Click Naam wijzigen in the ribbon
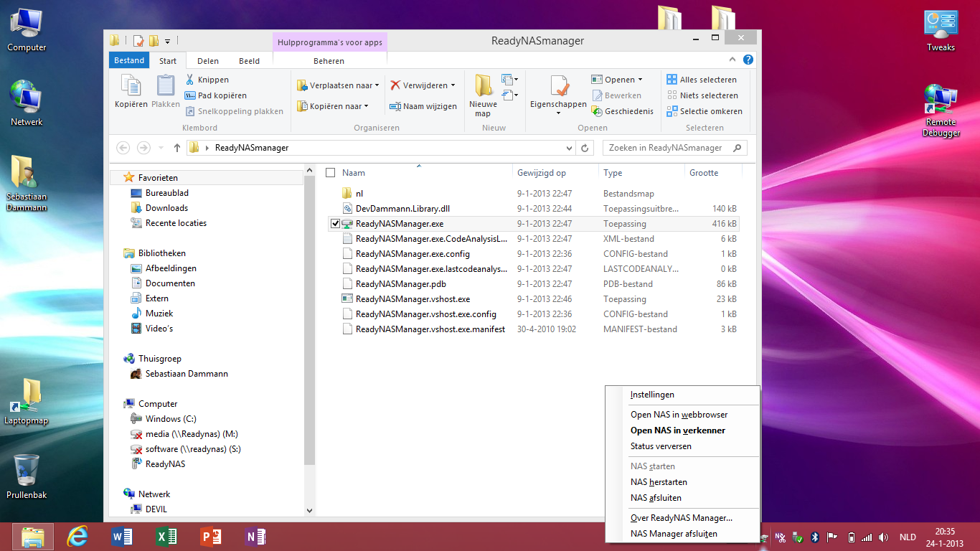 423,106
